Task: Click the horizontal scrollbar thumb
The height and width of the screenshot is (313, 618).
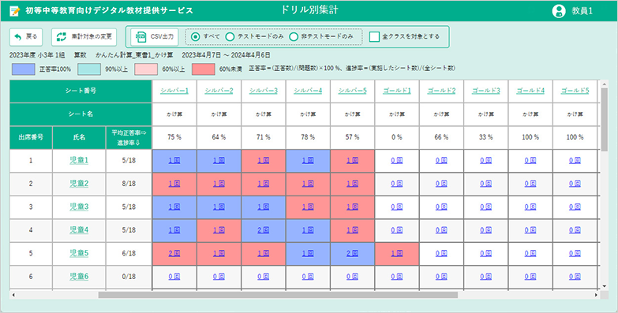Action: (278, 295)
